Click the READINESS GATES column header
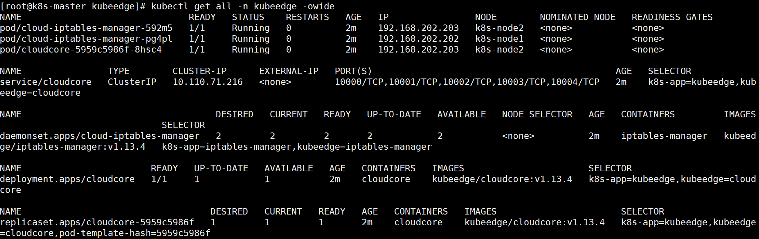This screenshot has height=239, width=759. (x=672, y=17)
